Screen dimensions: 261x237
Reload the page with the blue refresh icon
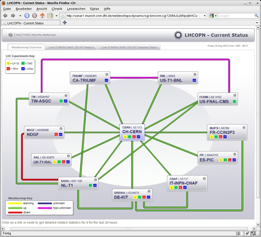(x=27, y=16)
